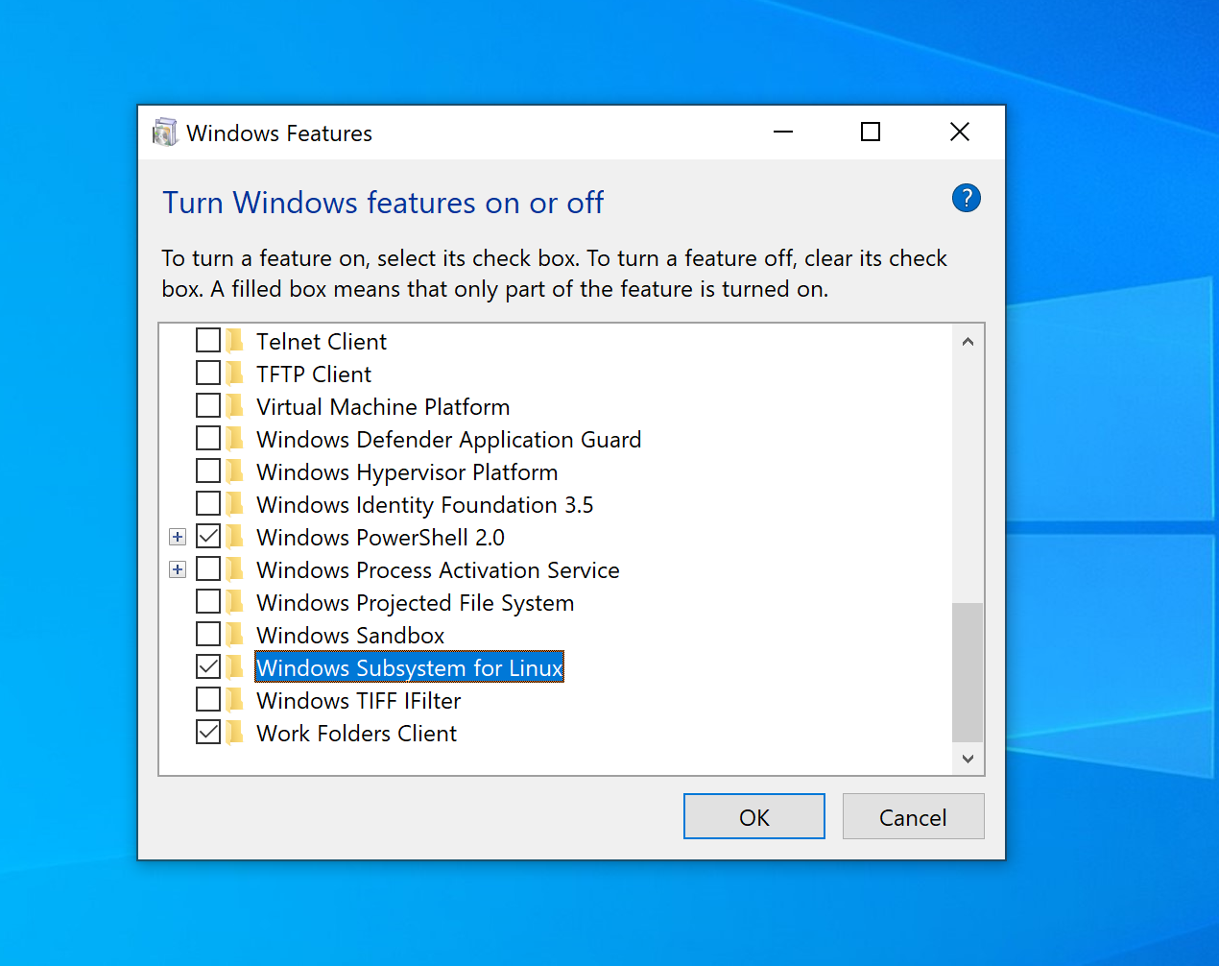Image resolution: width=1219 pixels, height=966 pixels.
Task: Select the Windows Hypervisor Platform label
Action: (407, 472)
